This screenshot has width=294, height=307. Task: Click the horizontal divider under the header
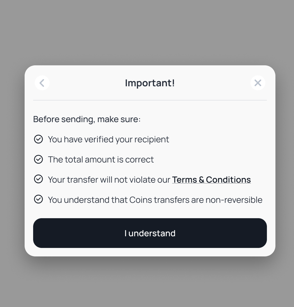tap(150, 100)
